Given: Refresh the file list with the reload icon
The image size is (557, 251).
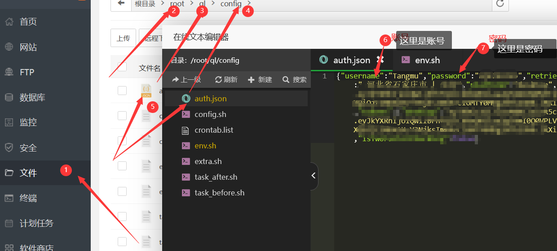Looking at the screenshot, I should coord(500,4).
